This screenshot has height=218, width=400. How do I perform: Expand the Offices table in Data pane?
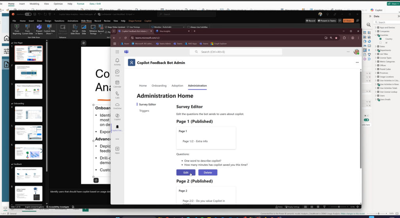[375, 65]
